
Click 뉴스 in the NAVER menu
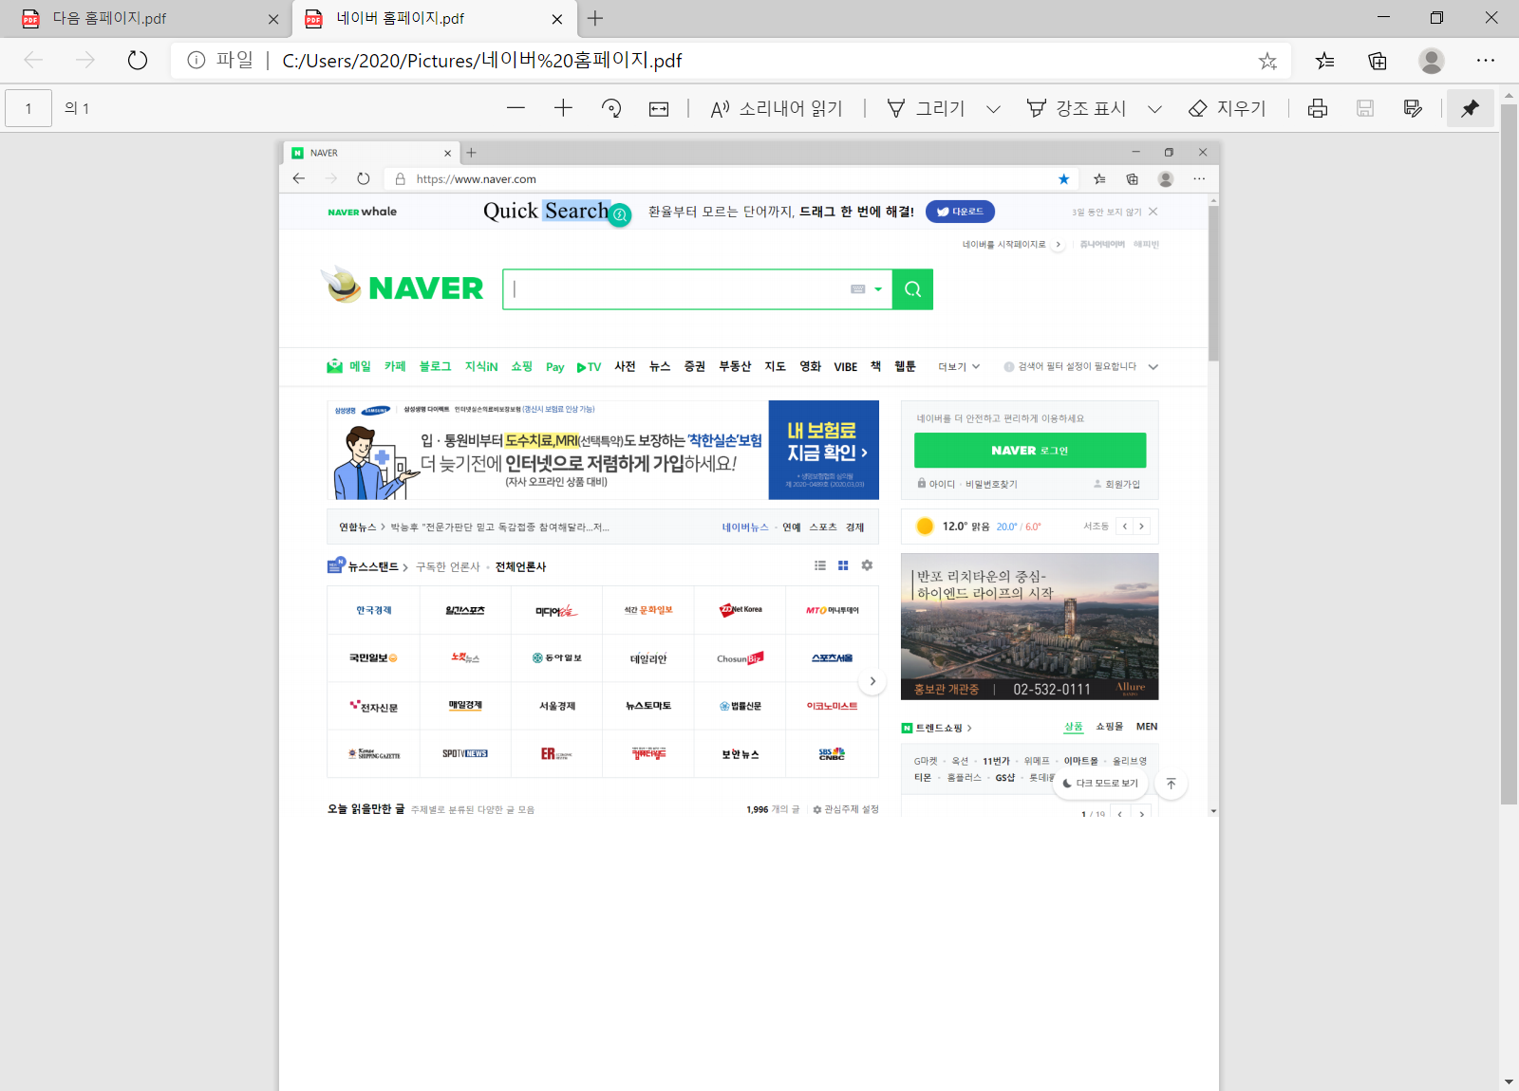coord(660,366)
